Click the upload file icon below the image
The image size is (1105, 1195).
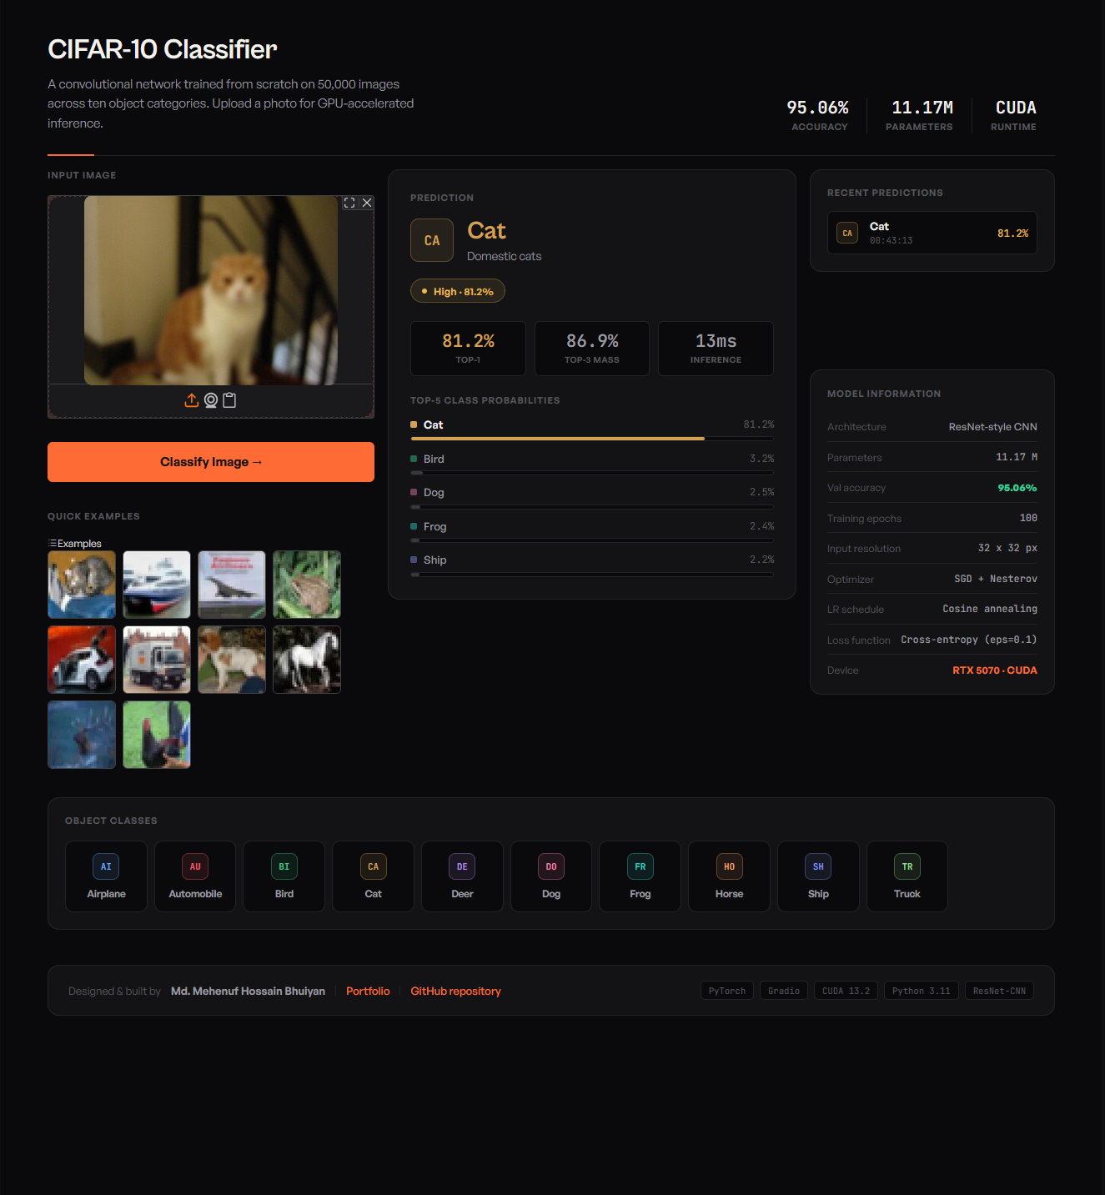point(192,400)
